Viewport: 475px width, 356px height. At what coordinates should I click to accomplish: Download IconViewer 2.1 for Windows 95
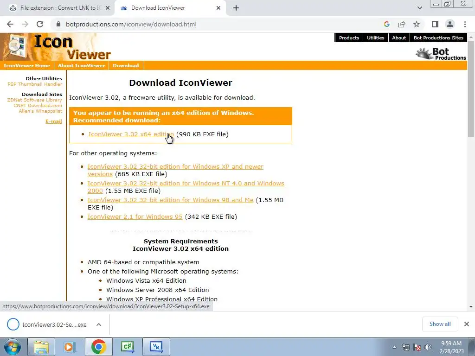coord(135,216)
